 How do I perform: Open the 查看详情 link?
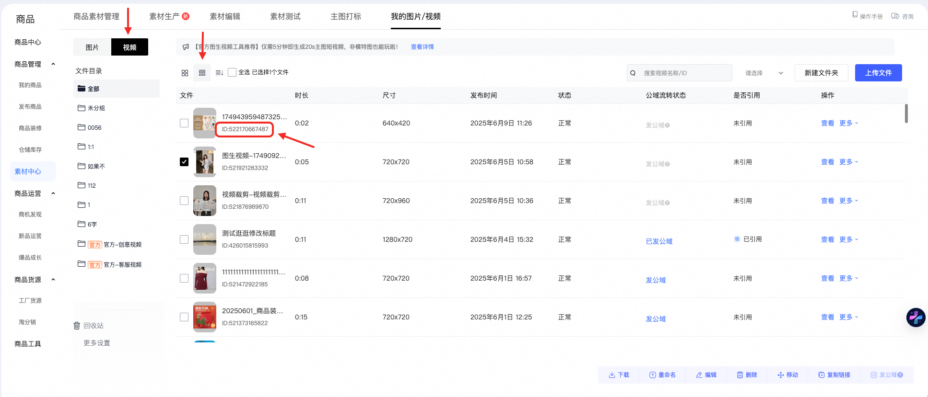423,47
